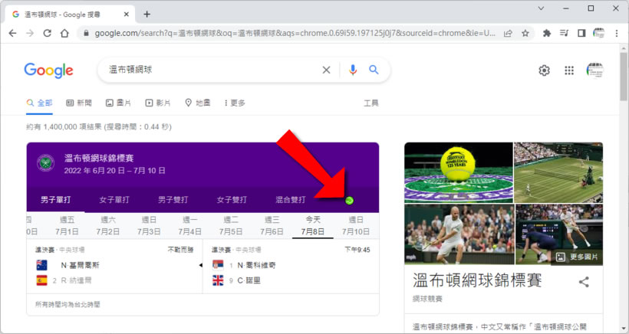Image resolution: width=629 pixels, height=334 pixels.
Task: Click 更多圖片 to view more images
Action: click(x=578, y=257)
